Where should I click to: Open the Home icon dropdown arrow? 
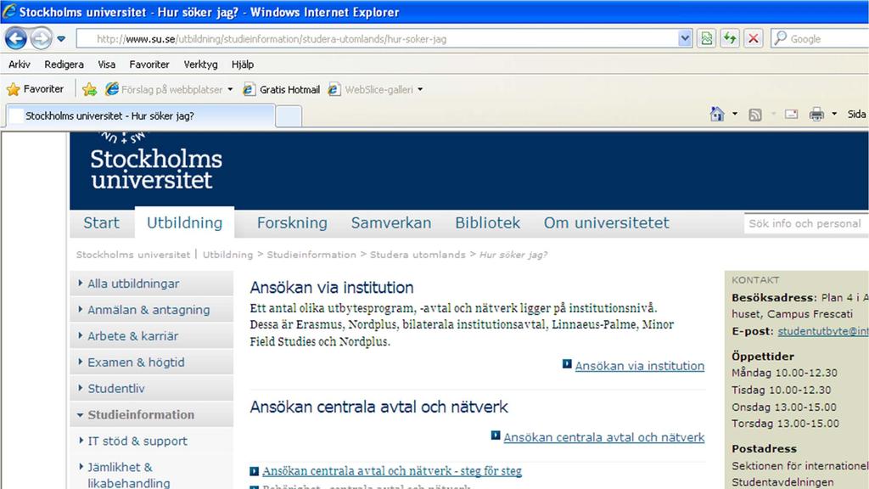pos(735,115)
